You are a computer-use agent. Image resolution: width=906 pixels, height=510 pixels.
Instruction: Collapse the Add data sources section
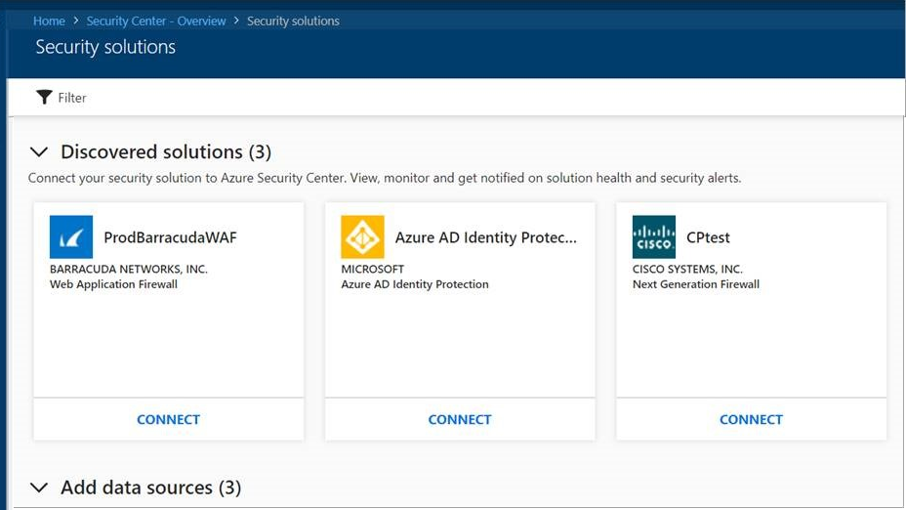[x=39, y=488]
